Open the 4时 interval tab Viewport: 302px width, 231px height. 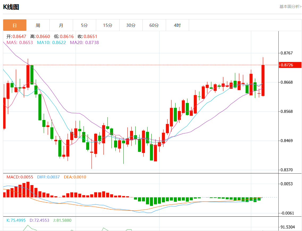(177, 25)
